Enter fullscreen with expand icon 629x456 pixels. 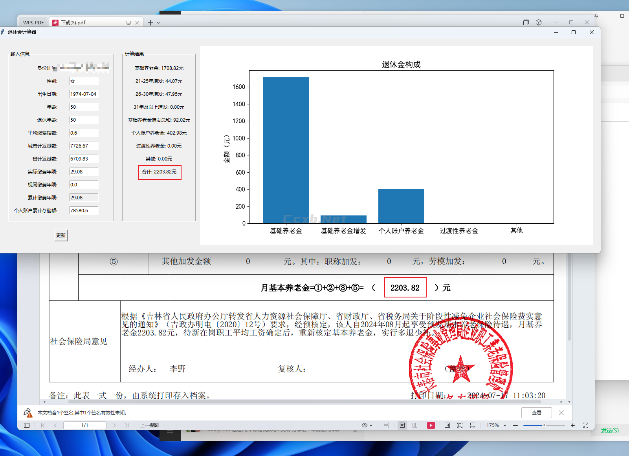pos(585,425)
